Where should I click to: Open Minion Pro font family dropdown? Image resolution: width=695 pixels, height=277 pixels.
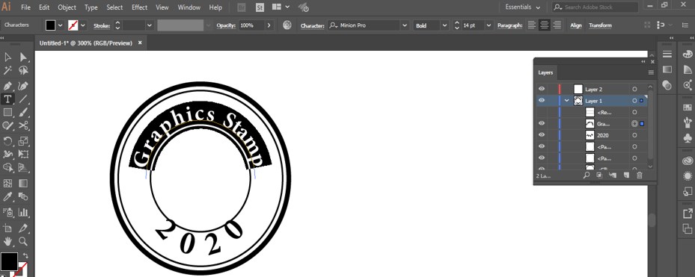[404, 25]
